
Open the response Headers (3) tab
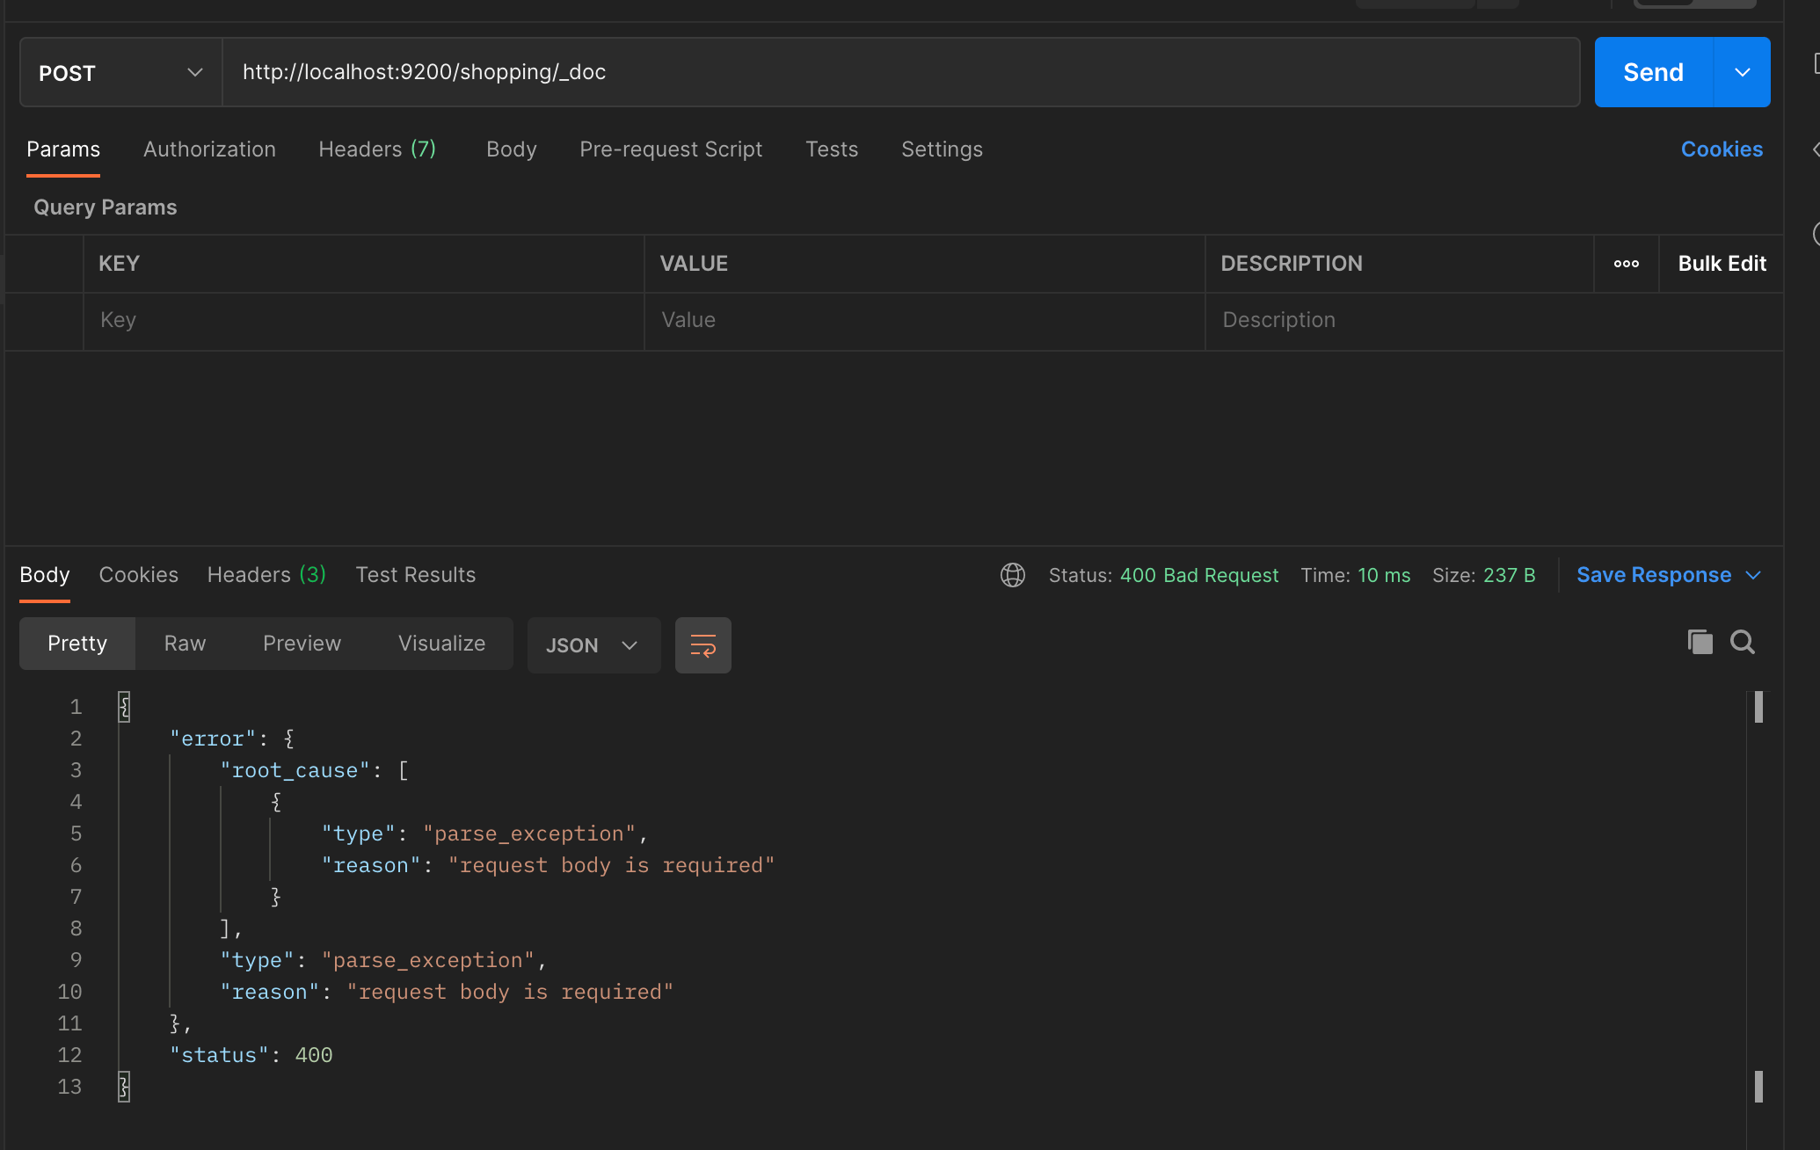coord(266,575)
